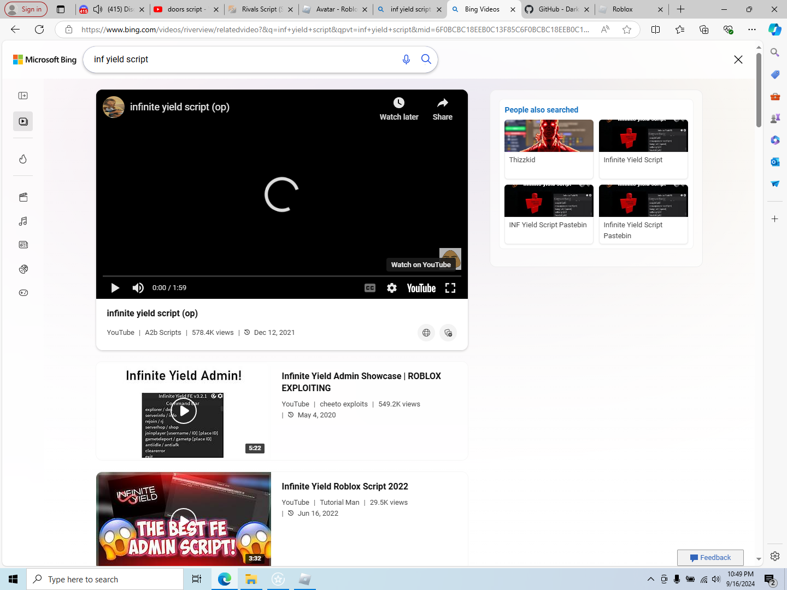
Task: Enter fullscreen for the video player
Action: 450,288
